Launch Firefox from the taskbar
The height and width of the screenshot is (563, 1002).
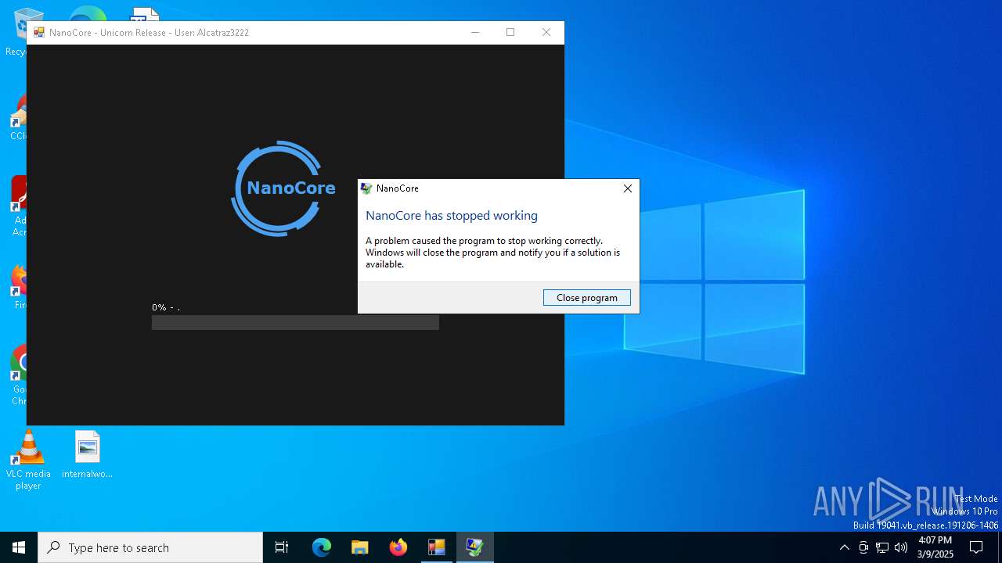tap(398, 547)
